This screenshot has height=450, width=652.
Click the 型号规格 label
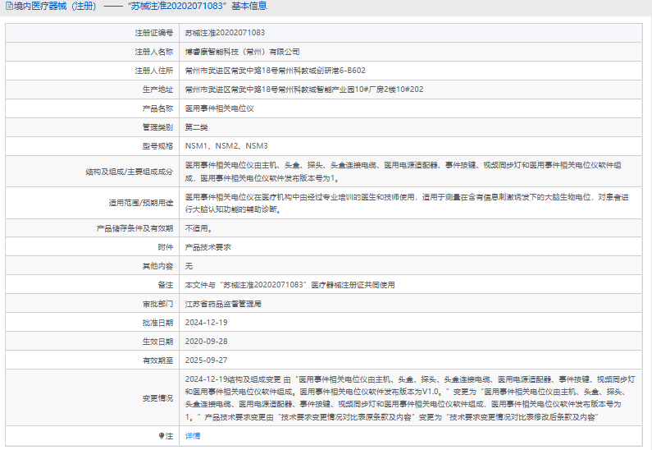tap(157, 145)
